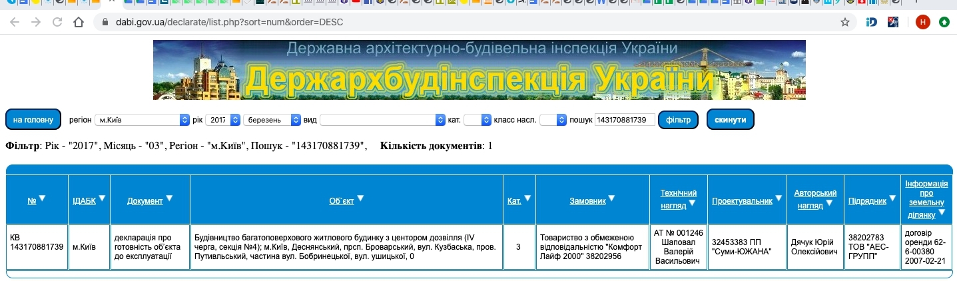
Task: Sort by Технічний нагляд column link
Action: [x=679, y=198]
